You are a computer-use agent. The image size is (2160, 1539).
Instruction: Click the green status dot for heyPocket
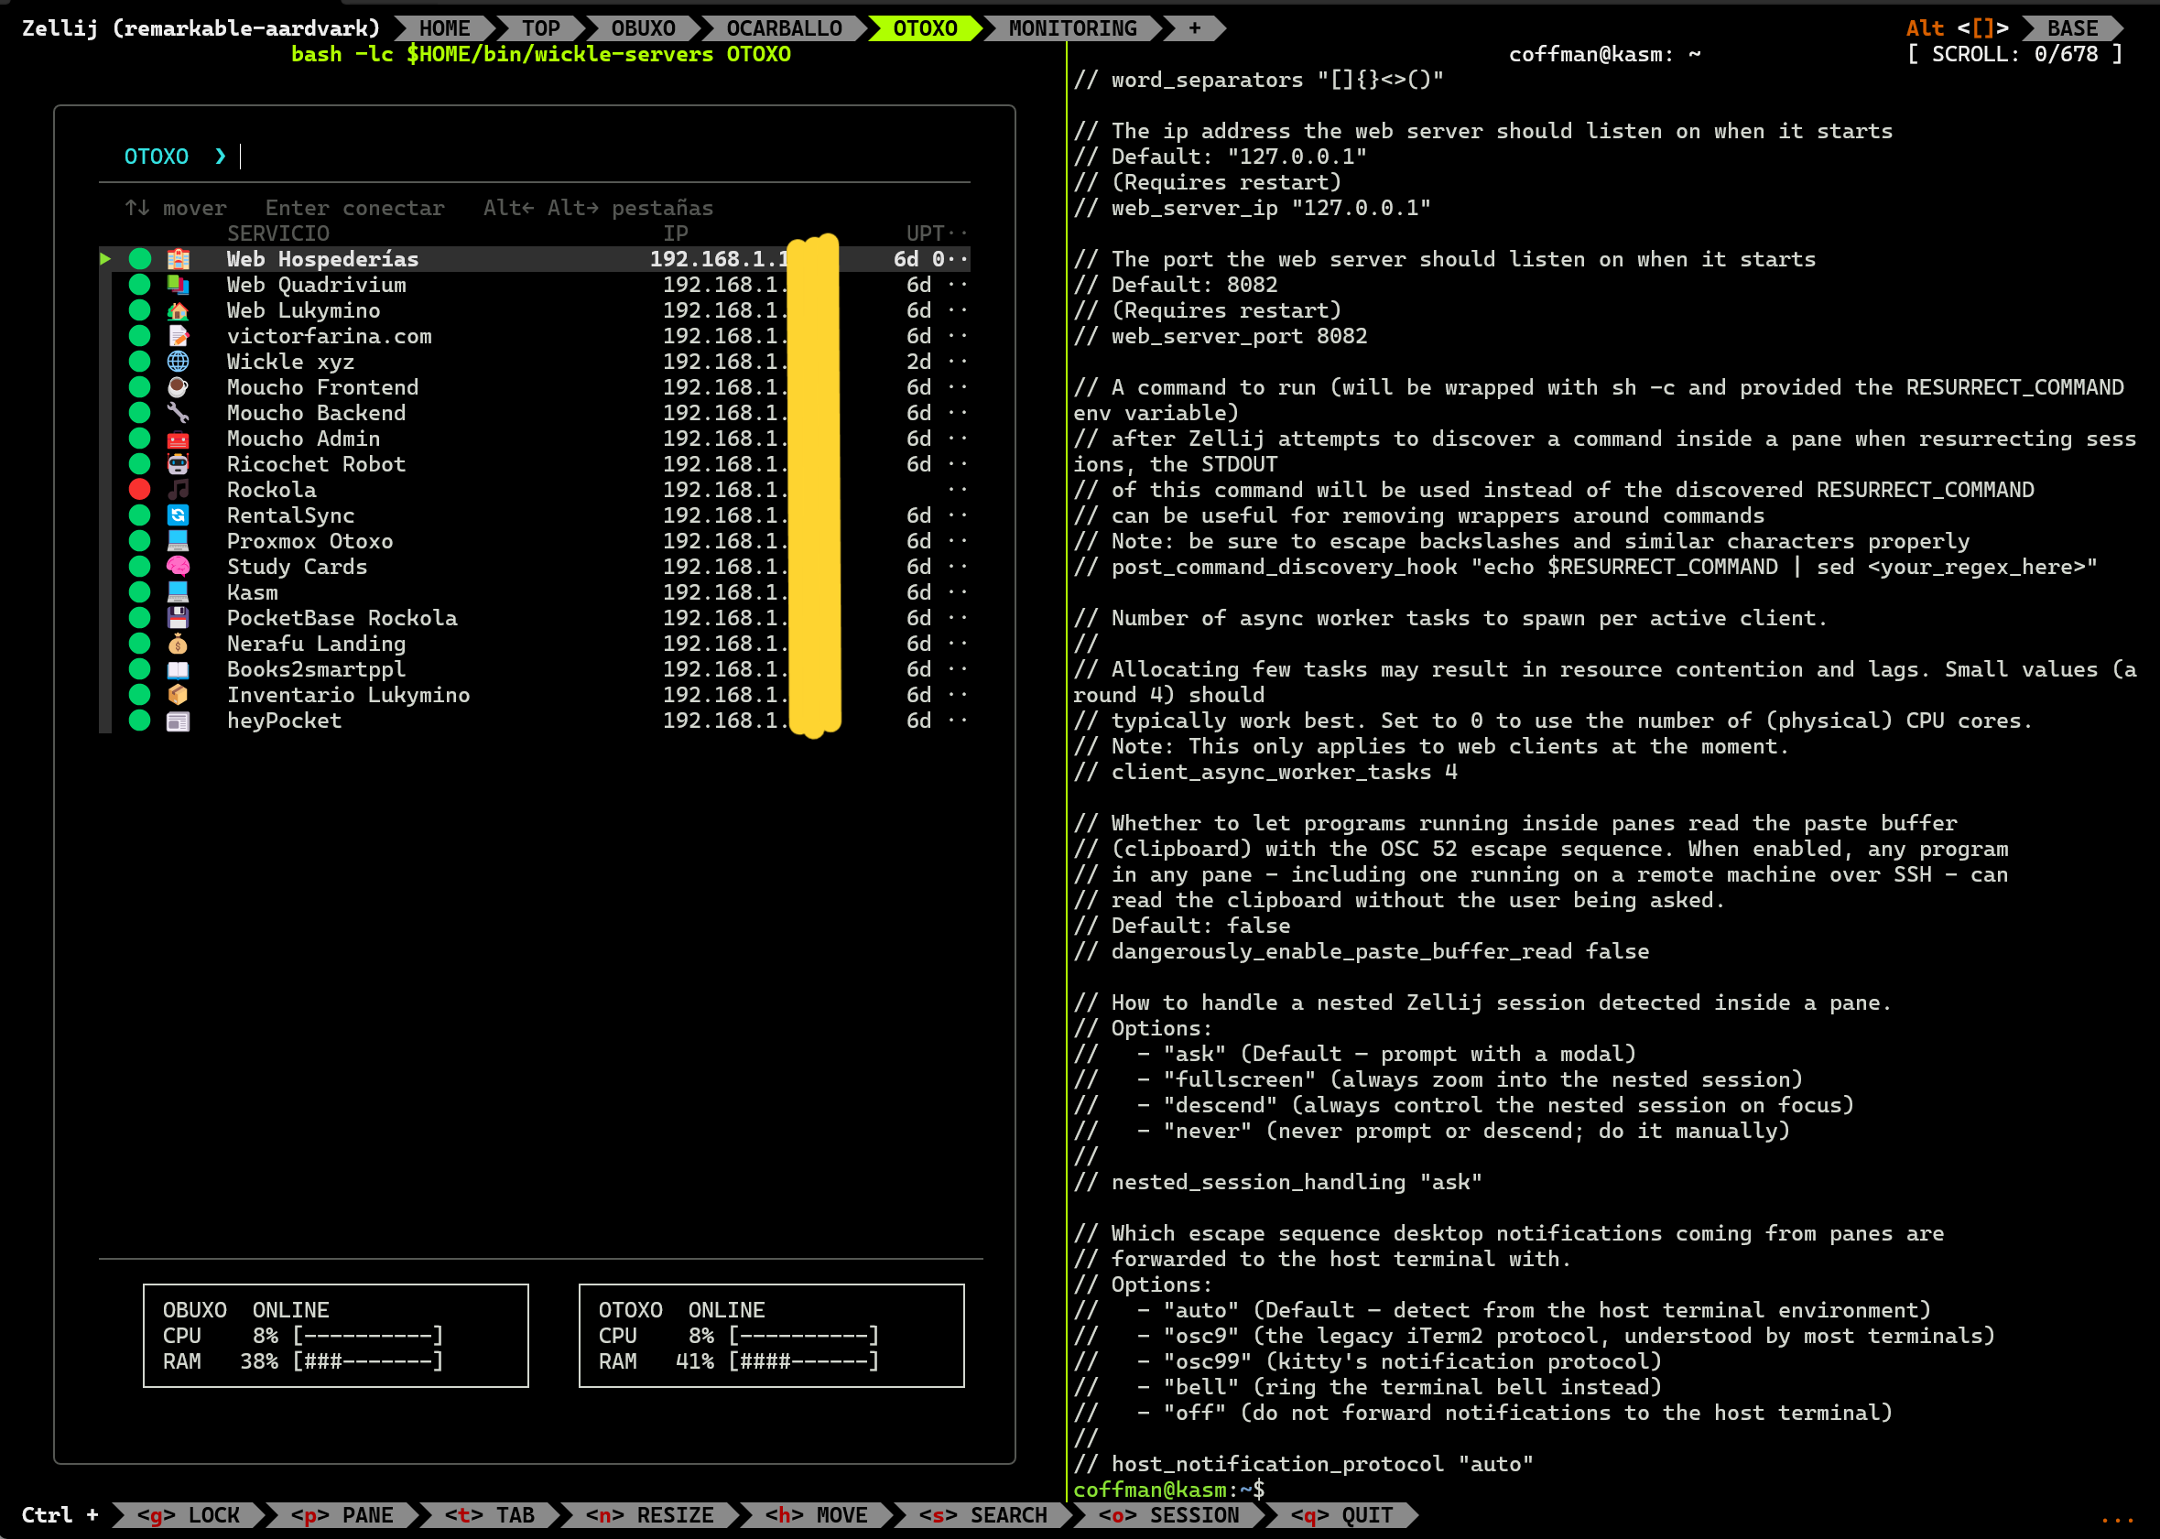[139, 721]
